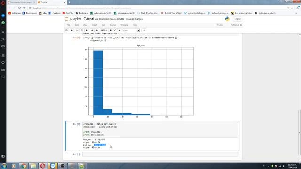Click the Last Checkpoint status text
This screenshot has width=301, height=169.
(x=109, y=19)
